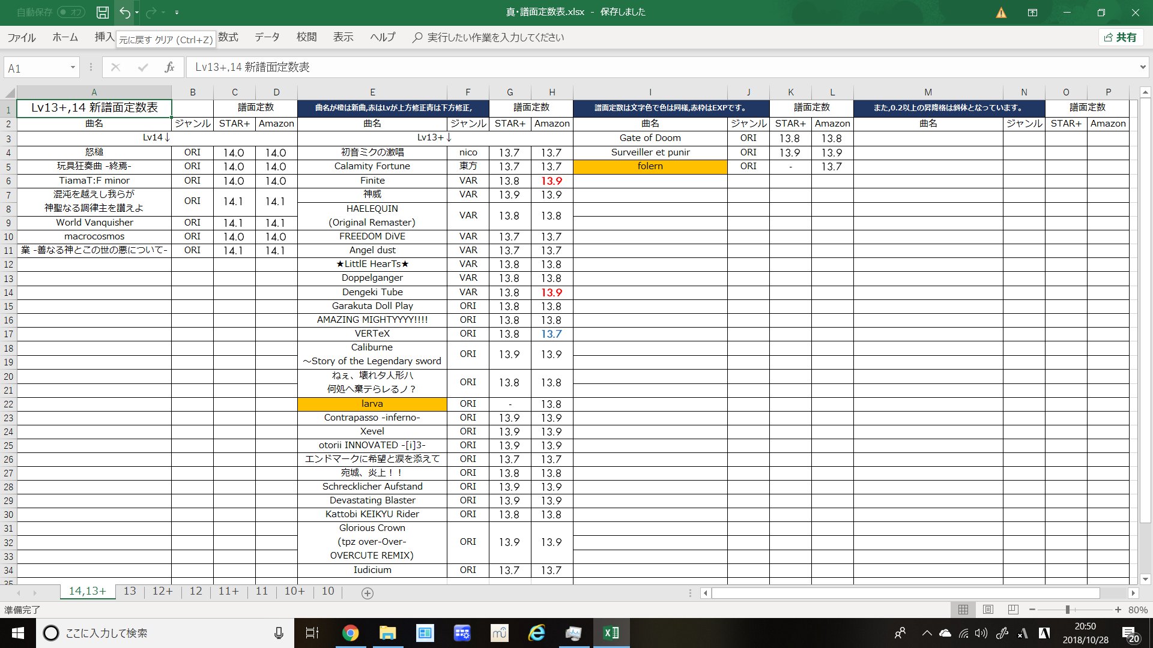Screen dimensions: 1153x648
Task: Click the zoom slider handle
Action: click(x=1067, y=610)
